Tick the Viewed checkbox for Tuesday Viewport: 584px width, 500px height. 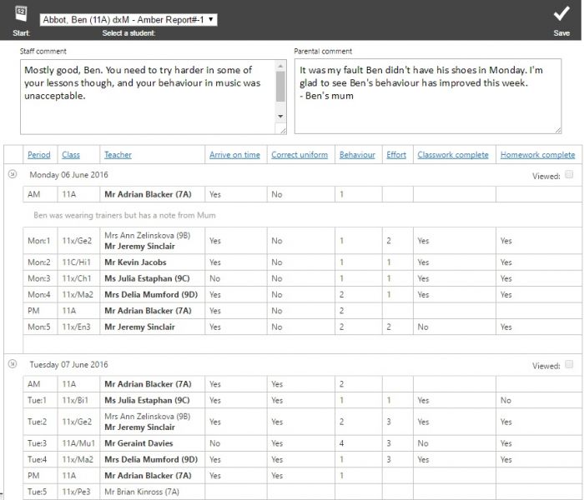pyautogui.click(x=568, y=365)
